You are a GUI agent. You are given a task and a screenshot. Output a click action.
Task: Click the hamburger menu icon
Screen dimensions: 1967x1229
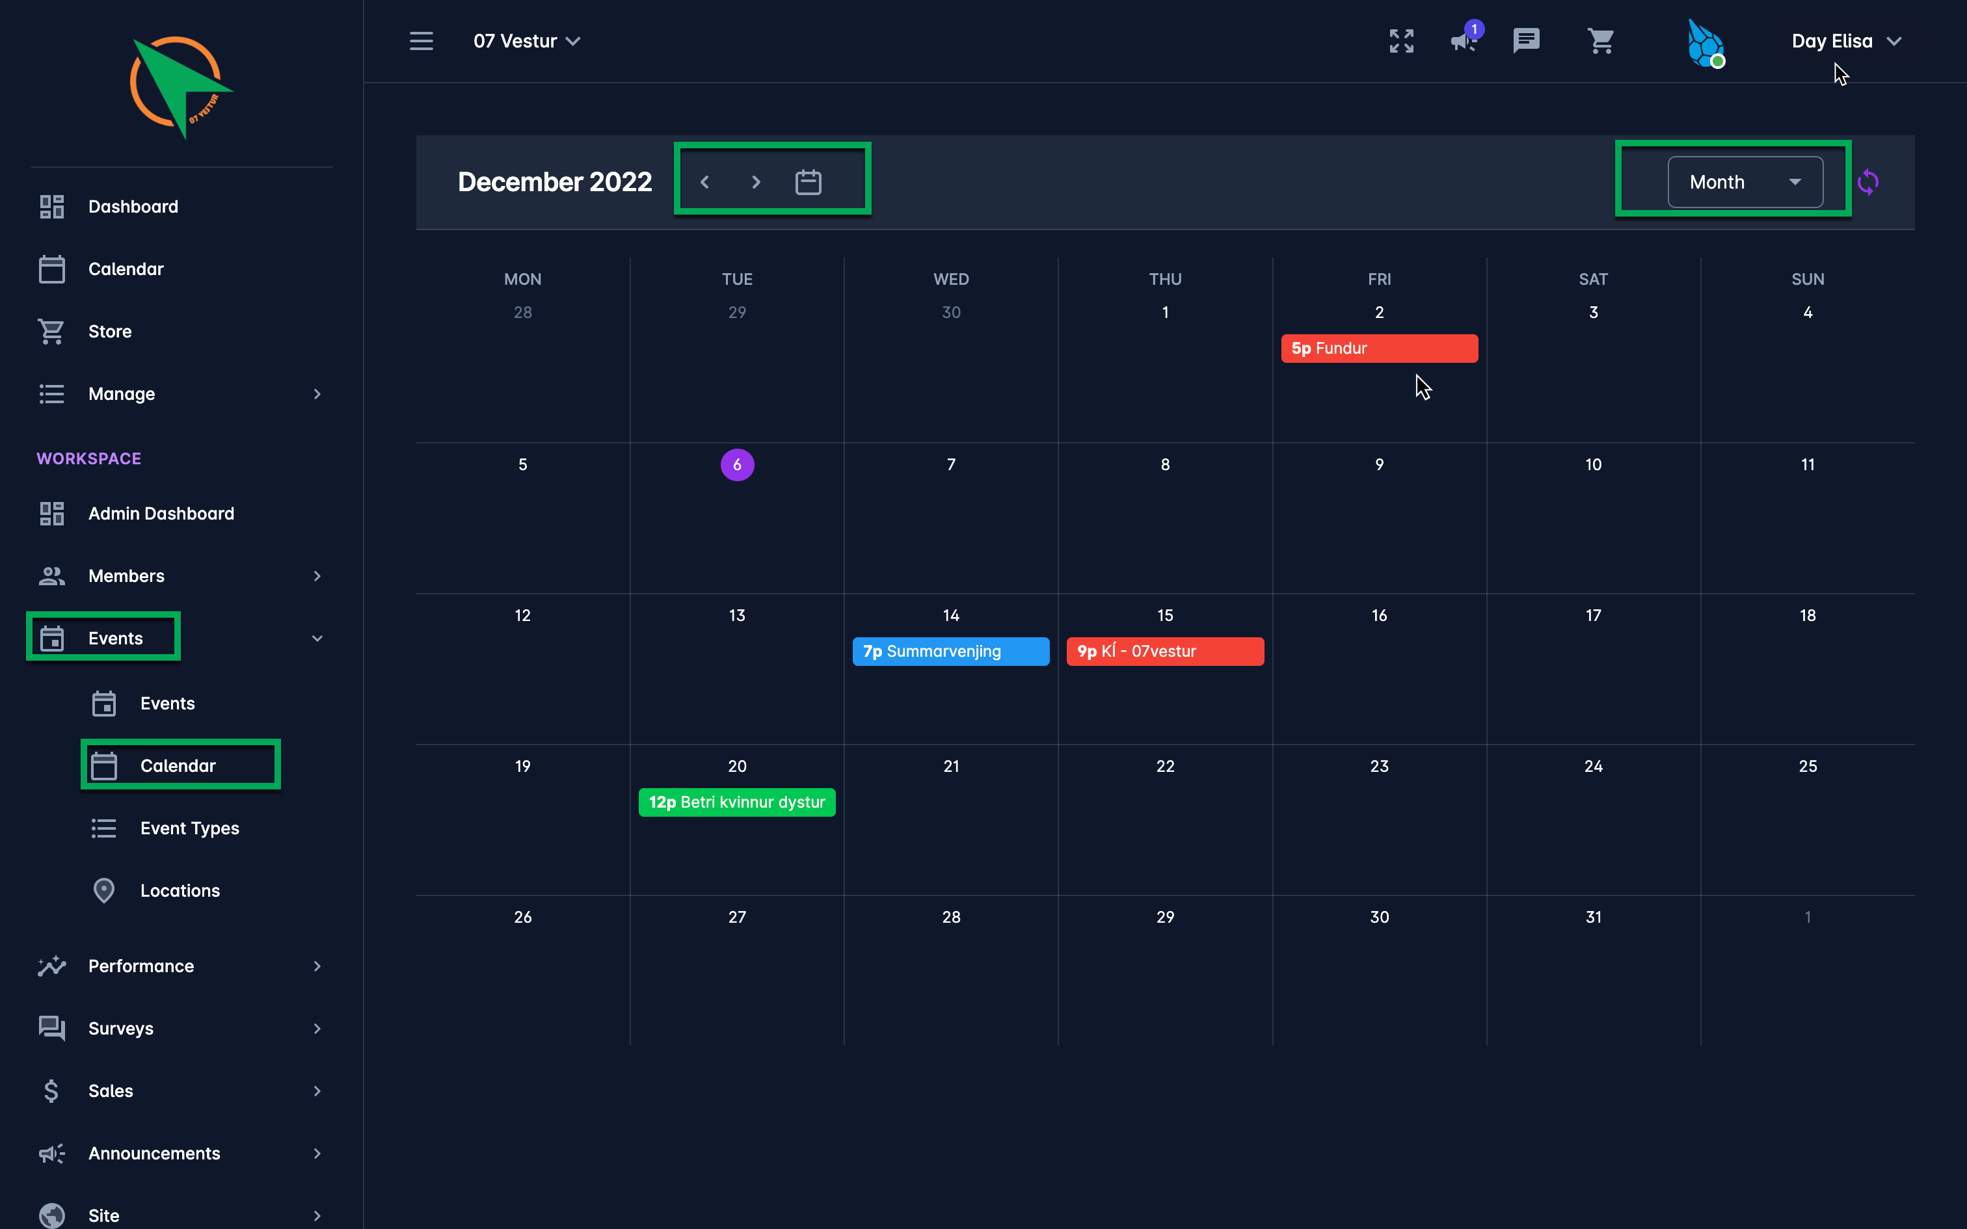pos(421,40)
